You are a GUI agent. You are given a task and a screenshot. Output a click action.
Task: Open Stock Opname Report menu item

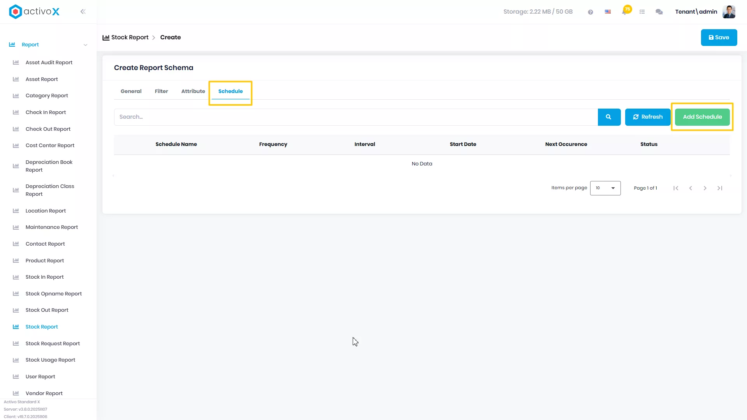(54, 294)
